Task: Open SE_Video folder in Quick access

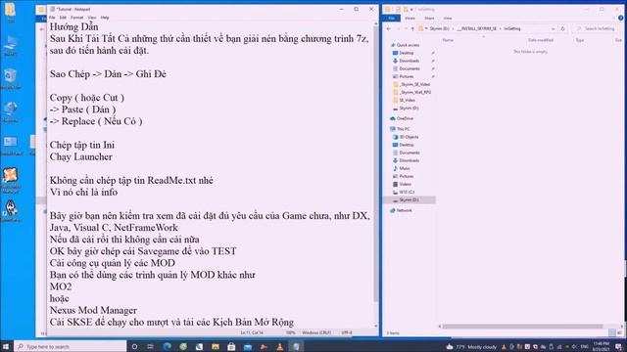Action: coord(405,100)
